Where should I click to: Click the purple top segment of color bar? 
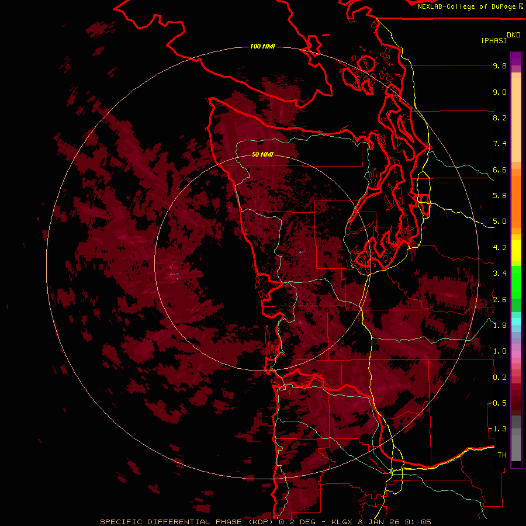click(516, 58)
